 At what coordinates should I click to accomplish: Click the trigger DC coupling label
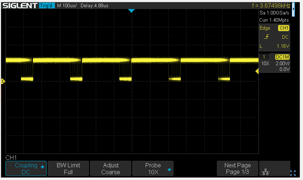pyautogui.click(x=285, y=37)
